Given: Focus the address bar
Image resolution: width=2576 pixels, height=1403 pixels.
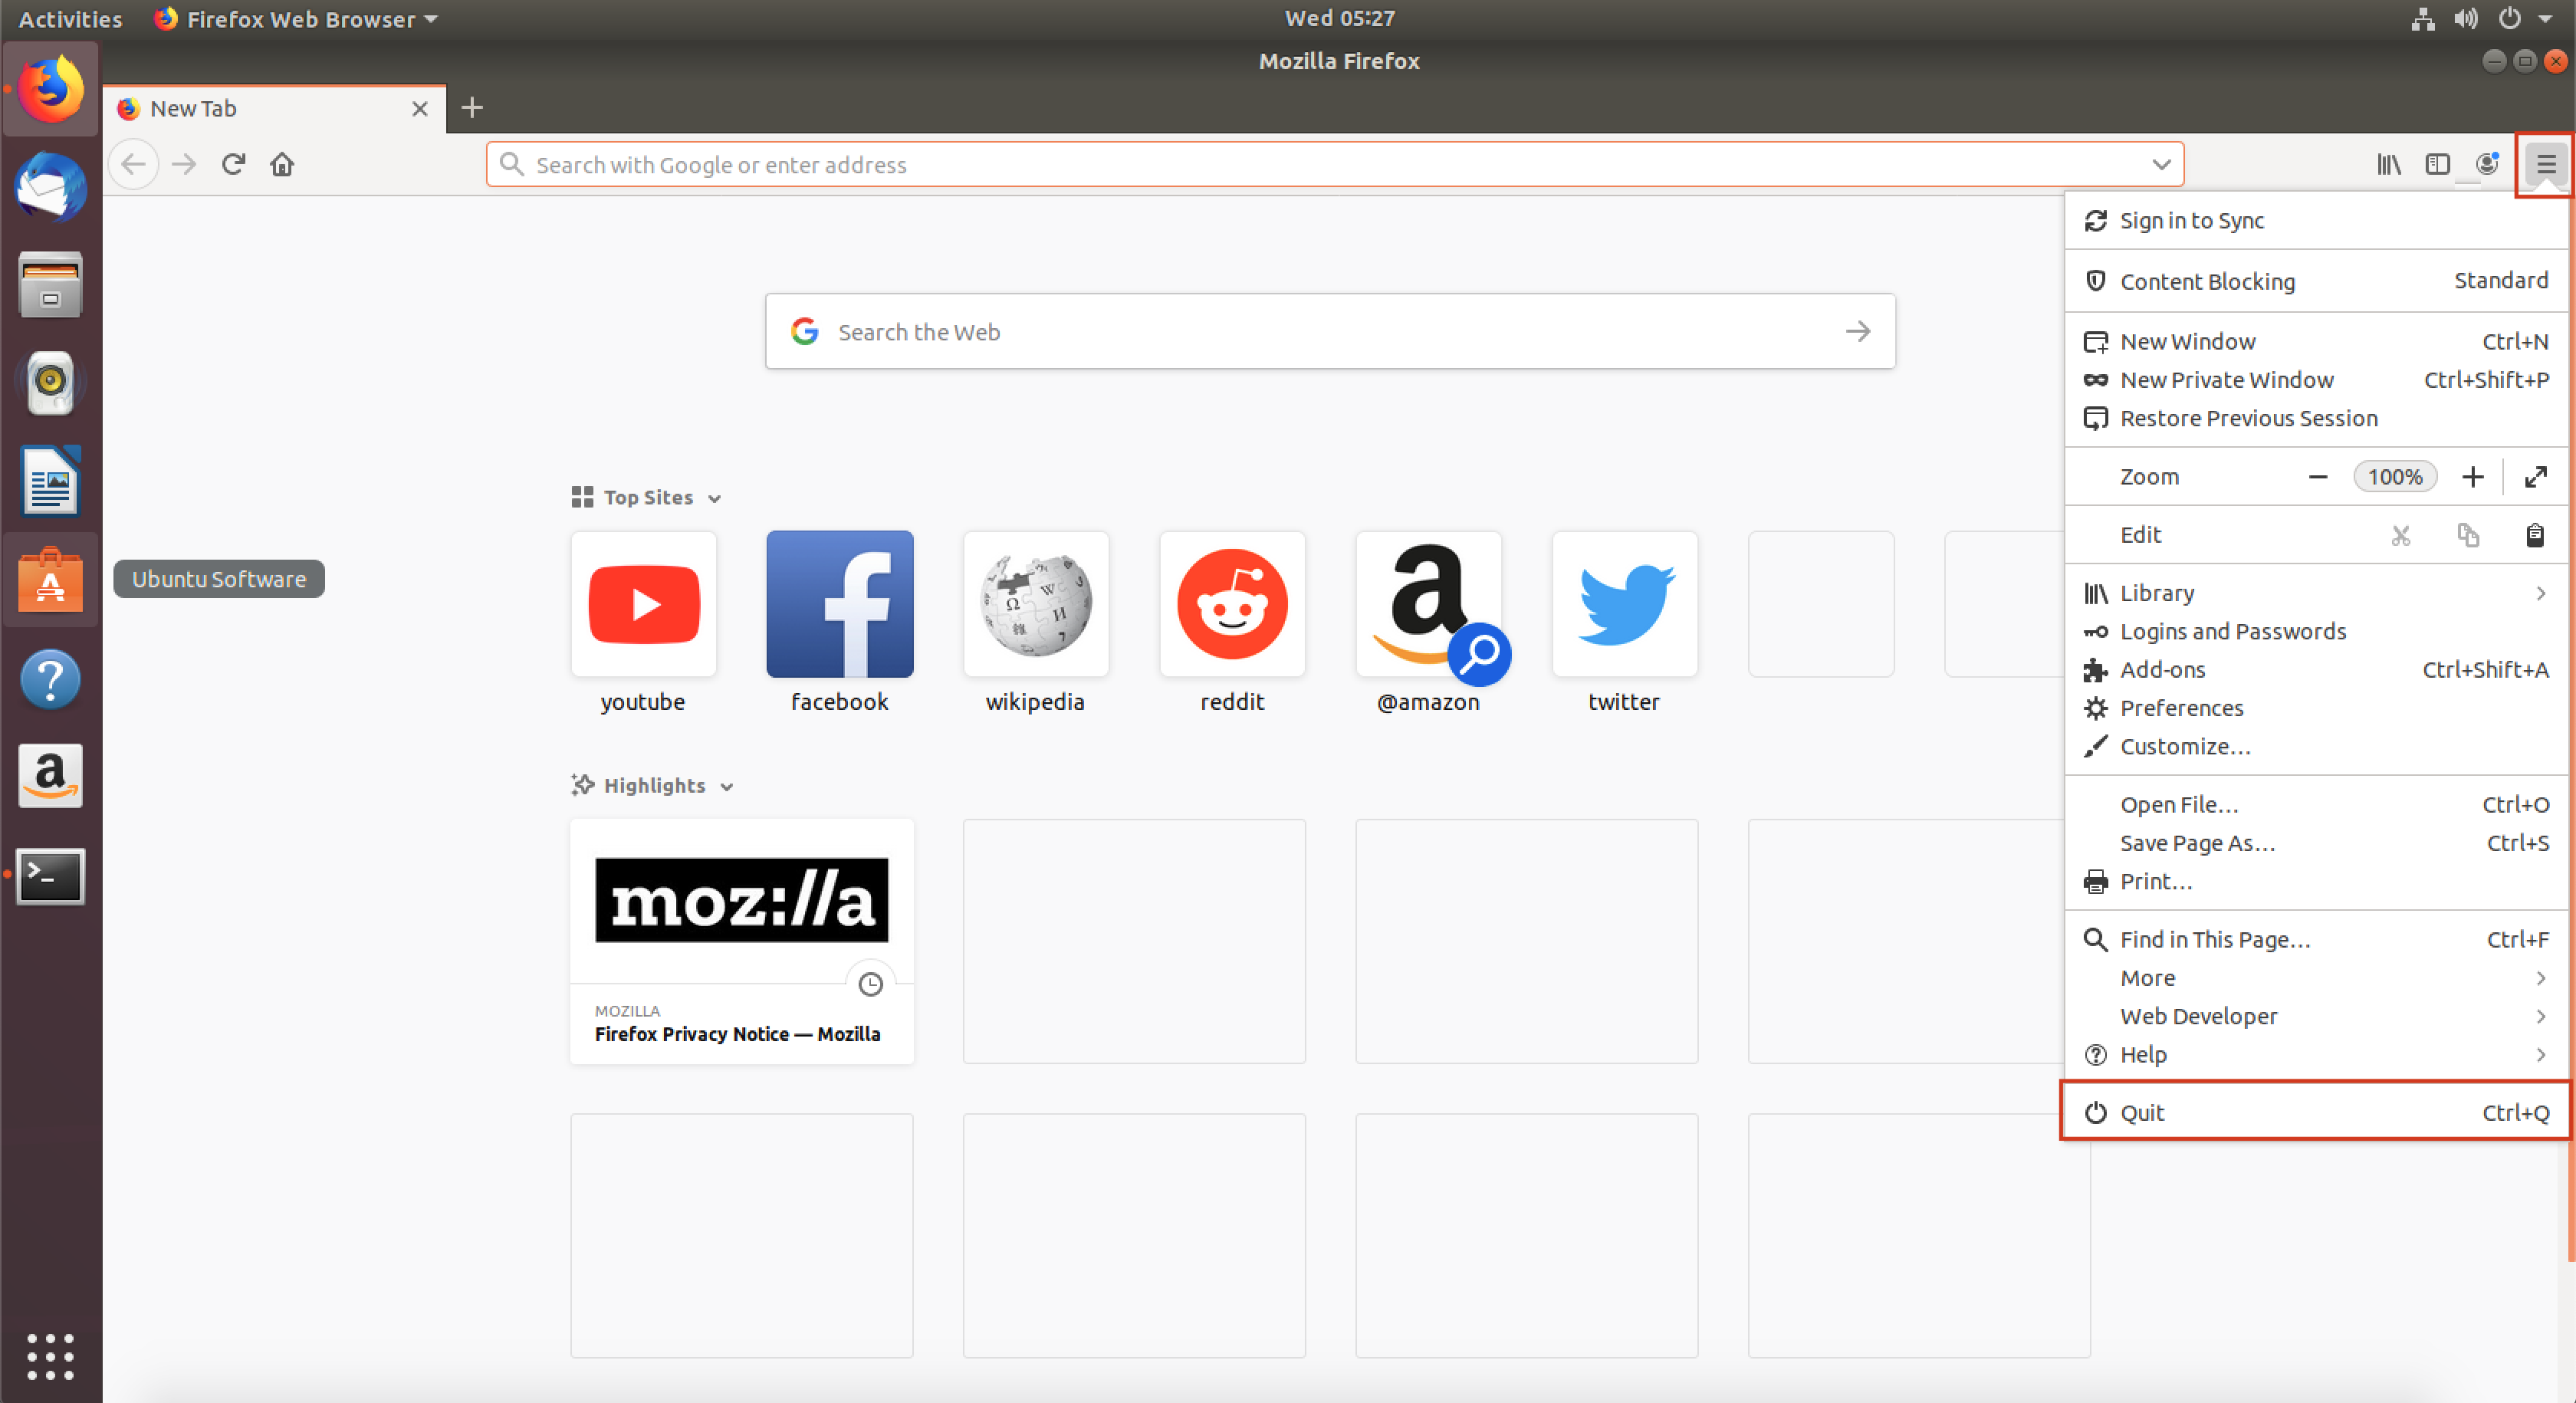Looking at the screenshot, I should [x=1335, y=164].
